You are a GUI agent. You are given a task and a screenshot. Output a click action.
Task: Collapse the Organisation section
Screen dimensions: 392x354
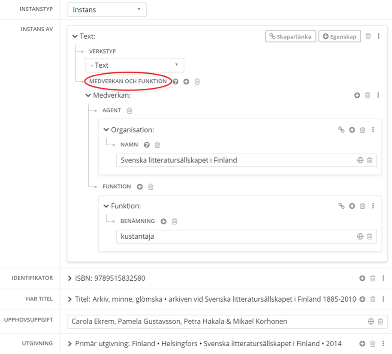click(106, 130)
